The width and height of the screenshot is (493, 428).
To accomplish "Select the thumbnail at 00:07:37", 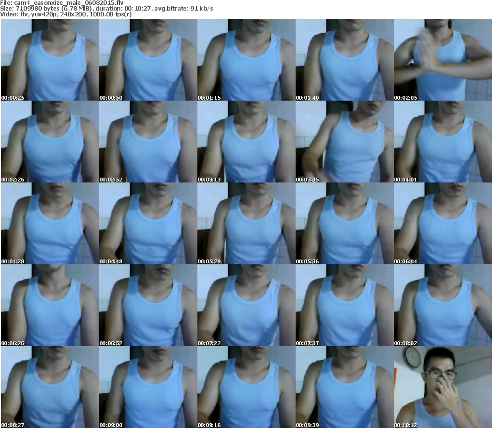I will click(345, 305).
